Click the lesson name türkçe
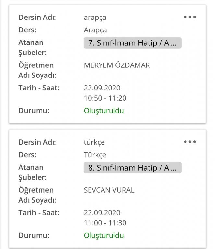 tap(94, 142)
